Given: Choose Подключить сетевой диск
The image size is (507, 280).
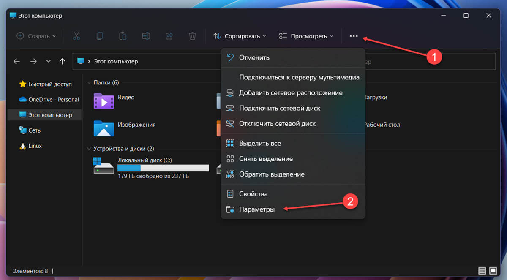Looking at the screenshot, I should pos(293,108).
